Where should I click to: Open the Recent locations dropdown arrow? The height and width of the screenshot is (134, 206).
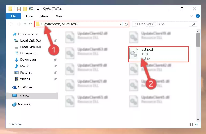[x=25, y=24]
